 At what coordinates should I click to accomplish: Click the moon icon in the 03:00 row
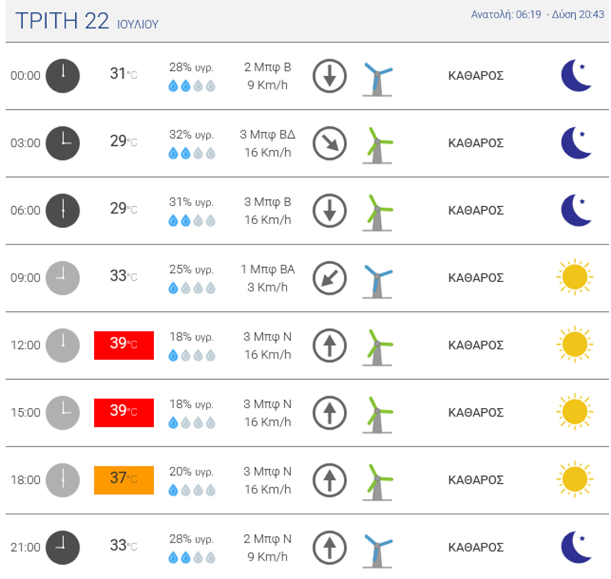coord(576,143)
